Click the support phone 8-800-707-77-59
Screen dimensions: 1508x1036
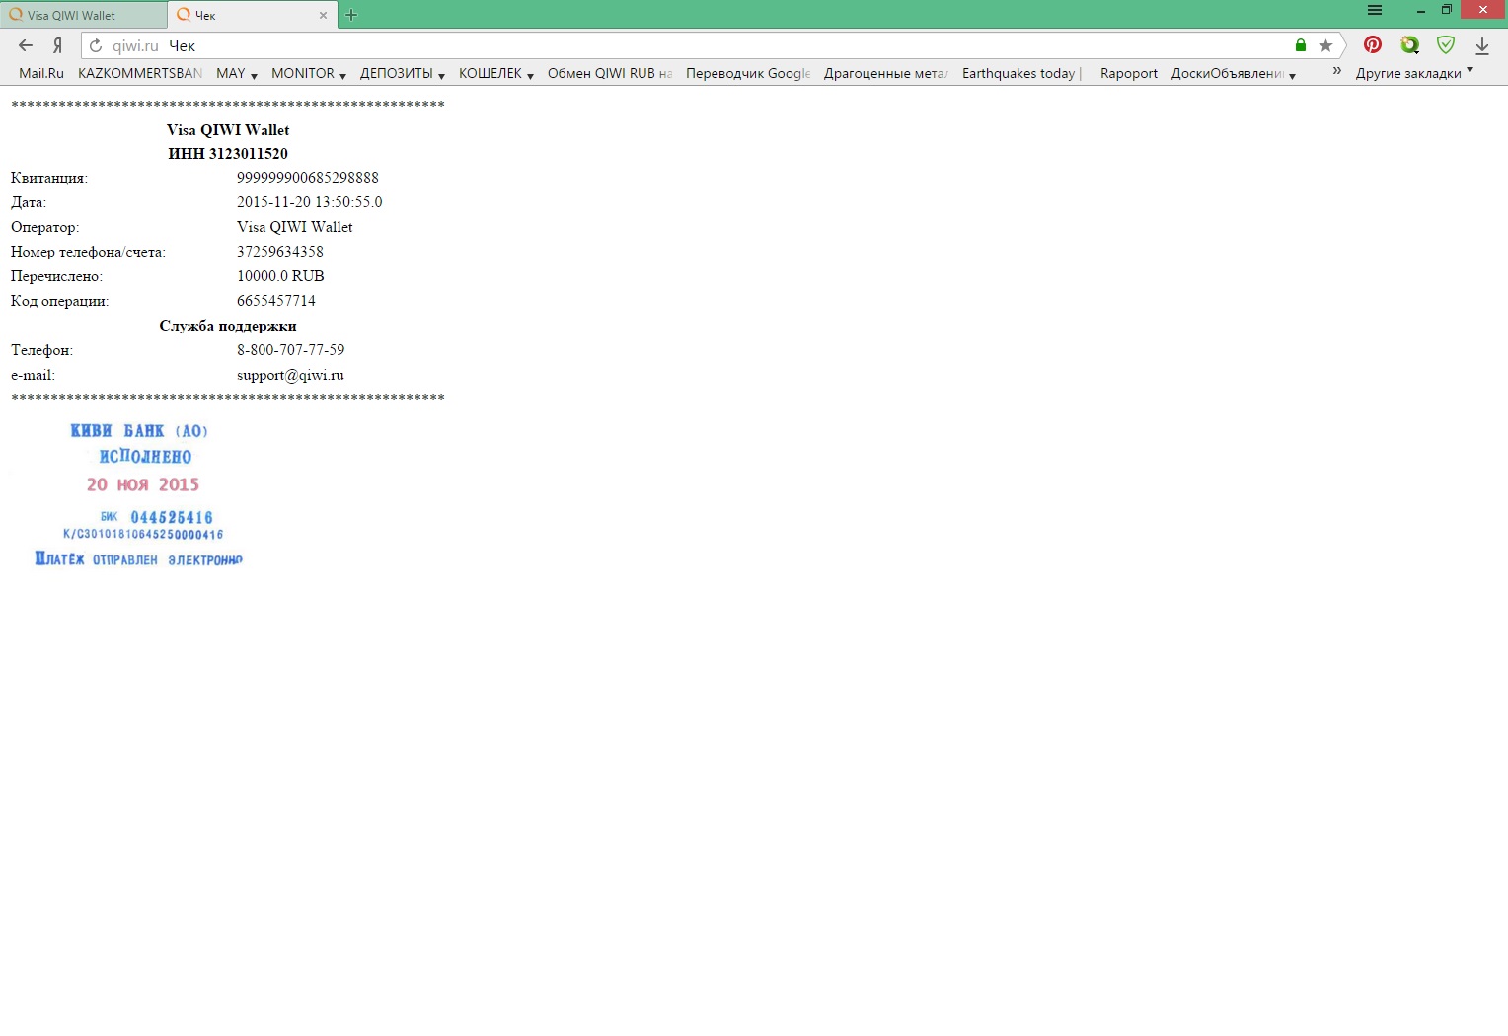point(291,350)
